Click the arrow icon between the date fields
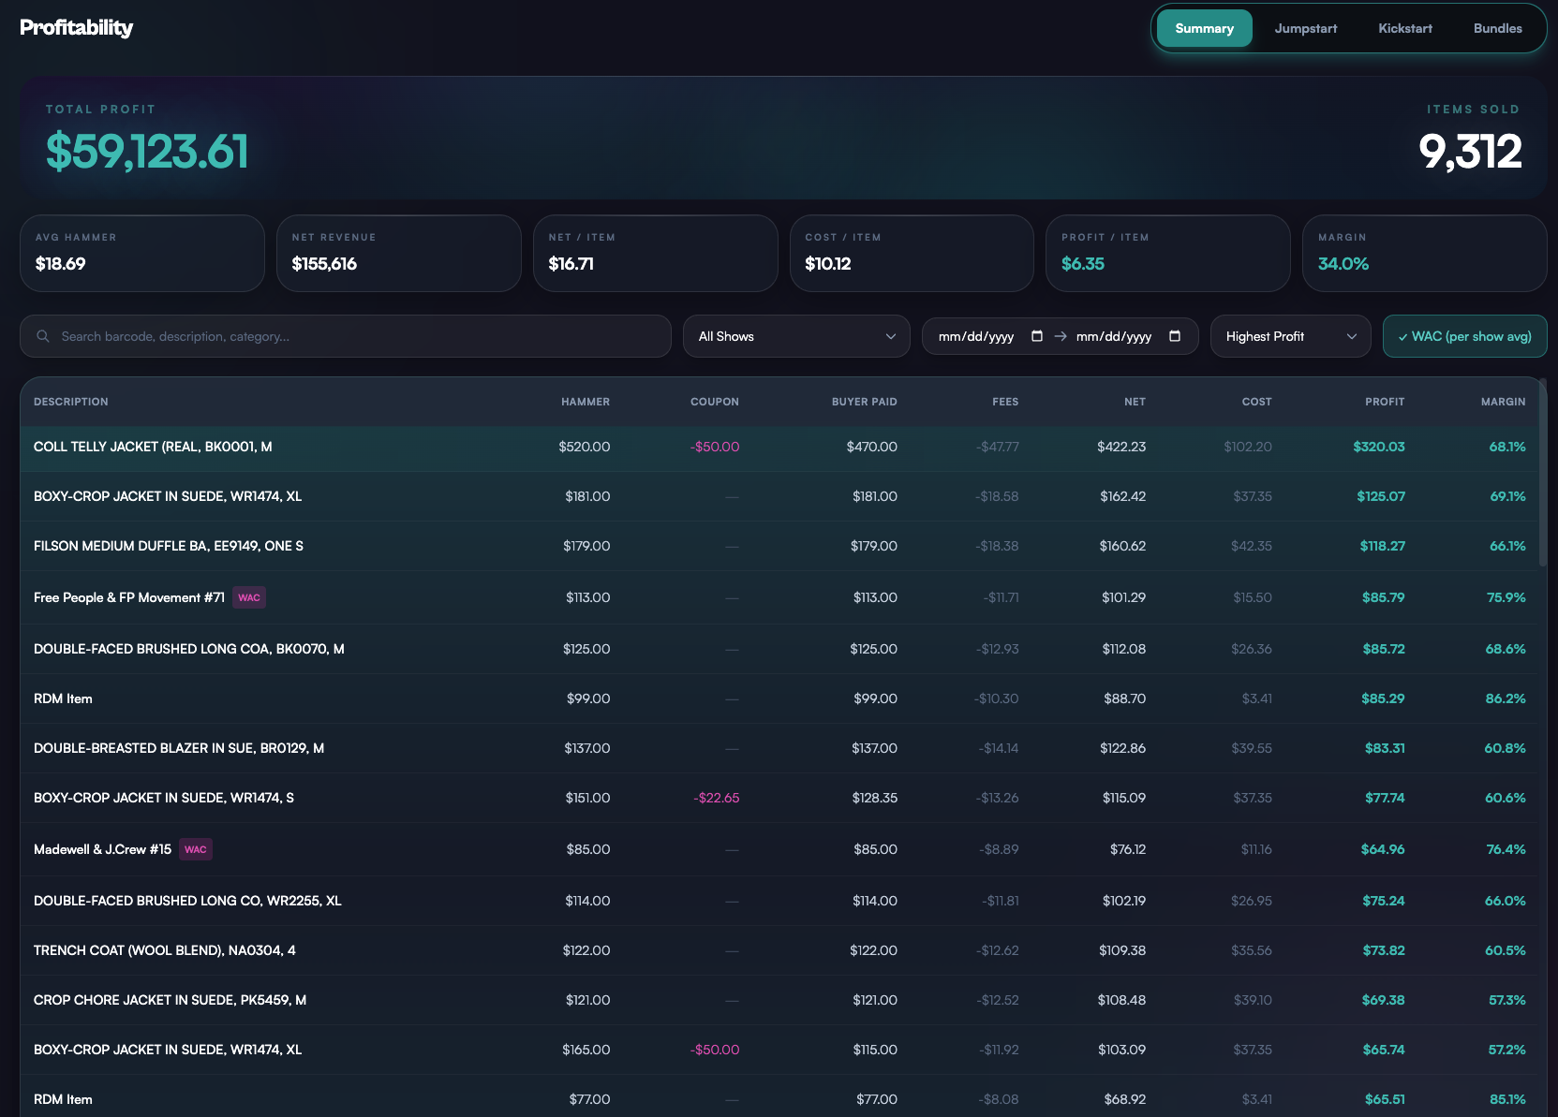The width and height of the screenshot is (1558, 1117). [x=1061, y=335]
